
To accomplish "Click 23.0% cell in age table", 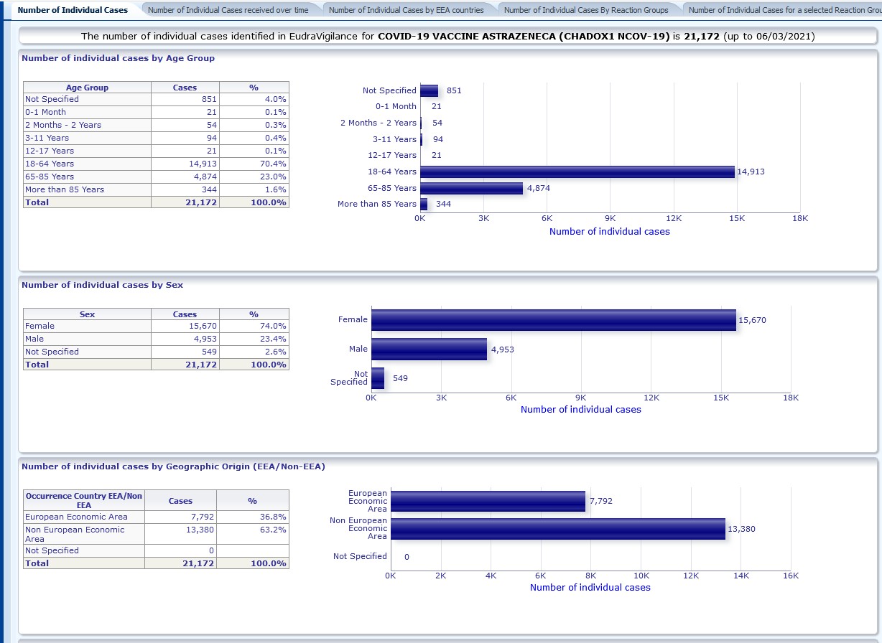I will 254,177.
